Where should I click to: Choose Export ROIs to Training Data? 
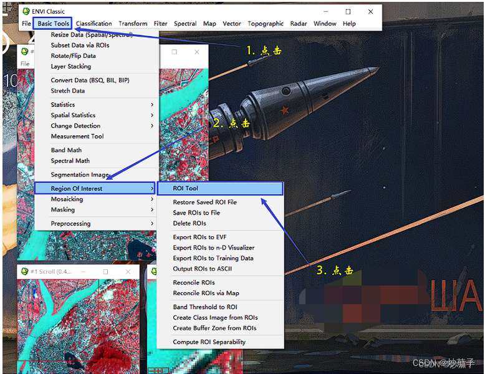click(220, 258)
